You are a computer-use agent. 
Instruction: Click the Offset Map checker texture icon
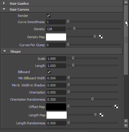pyautogui.click(x=116, y=107)
